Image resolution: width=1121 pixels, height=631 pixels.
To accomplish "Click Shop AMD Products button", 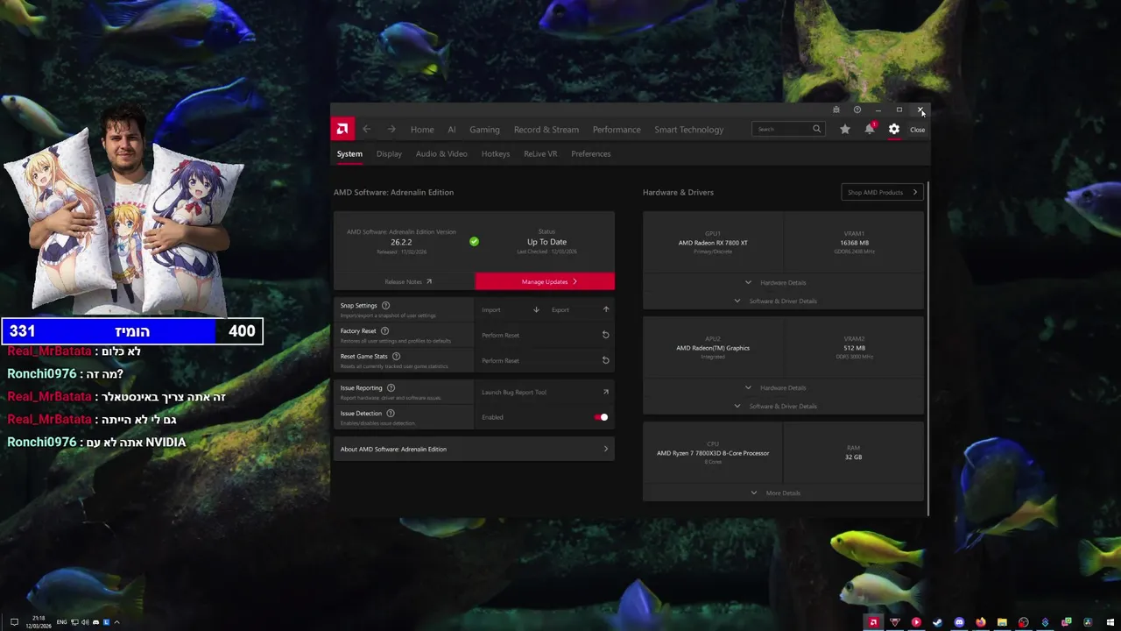I will tap(883, 192).
